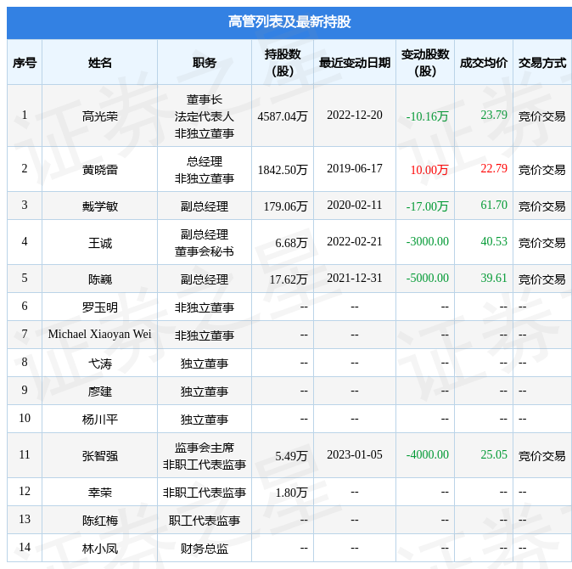Click the date 2019-06-17
Screen dimensions: 572x569
355,168
